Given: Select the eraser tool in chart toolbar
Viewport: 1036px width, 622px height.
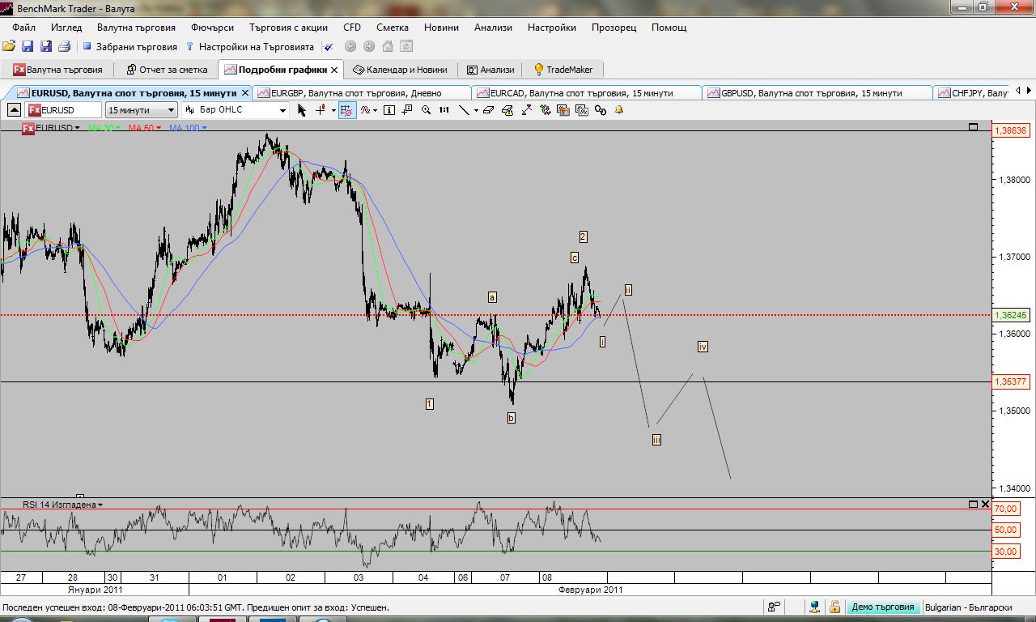Looking at the screenshot, I should 488,110.
